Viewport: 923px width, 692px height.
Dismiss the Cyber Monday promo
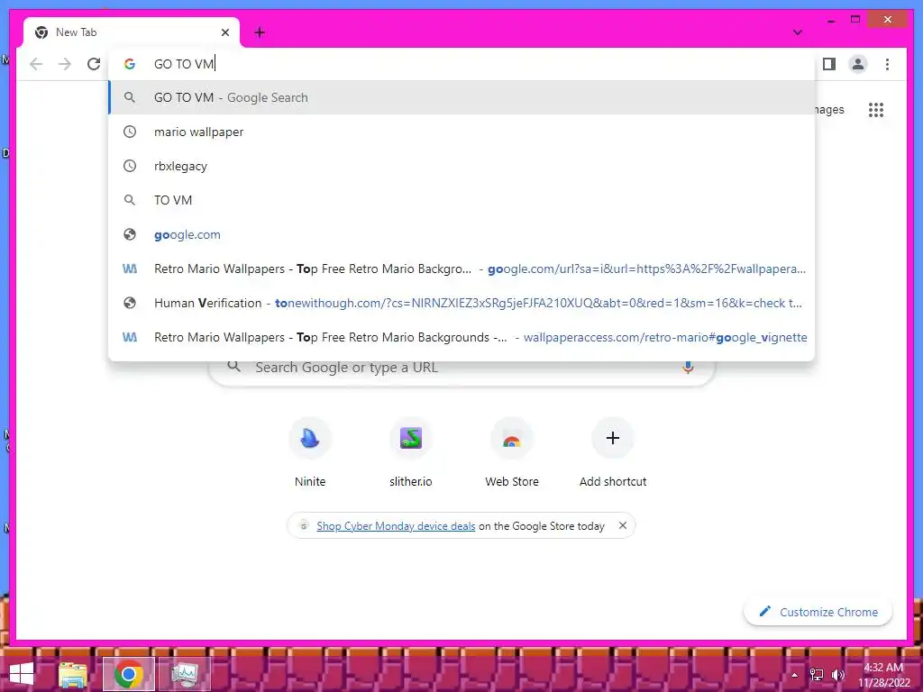pos(623,525)
